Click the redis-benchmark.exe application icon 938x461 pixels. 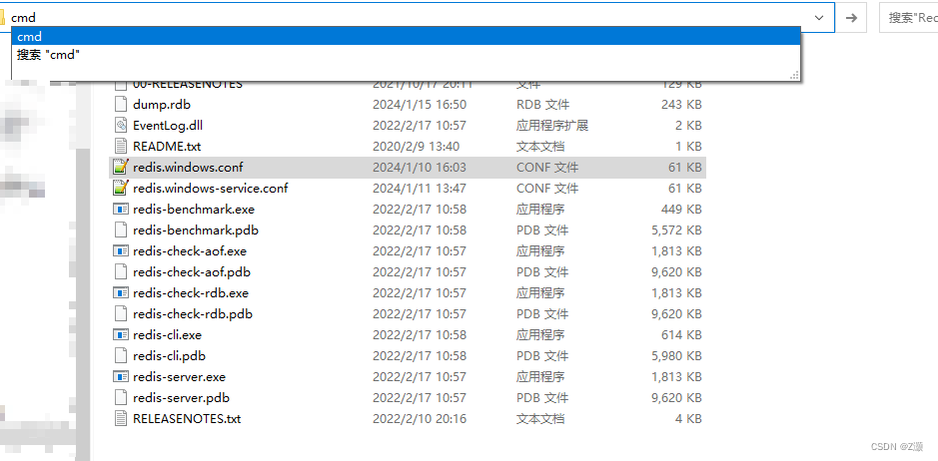122,210
